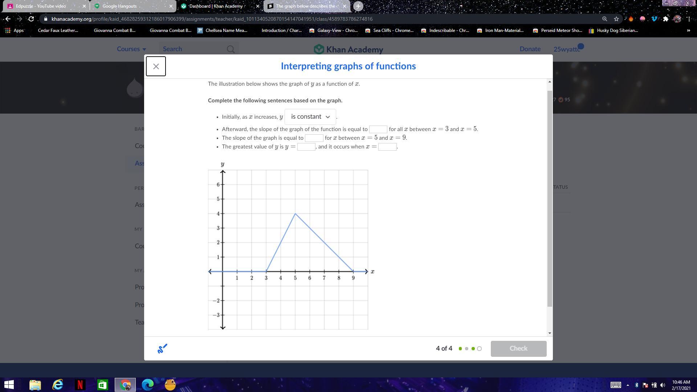Open the scratchpad pencil tool
697x392 pixels.
click(x=162, y=348)
